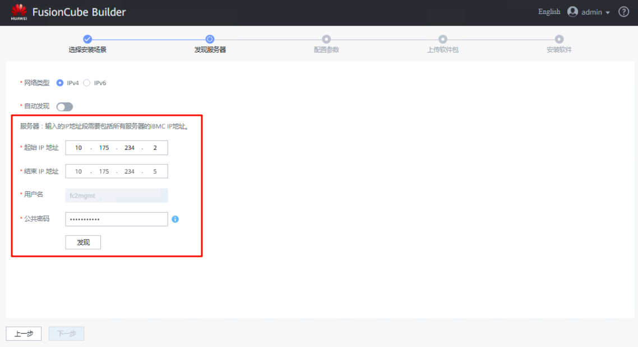
Task: Click the completed 选择安装场景 step icon
Action: 87,39
